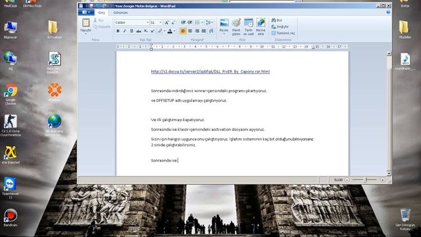Open the WordPad file menu button
The width and height of the screenshot is (421, 237).
[x=86, y=13]
